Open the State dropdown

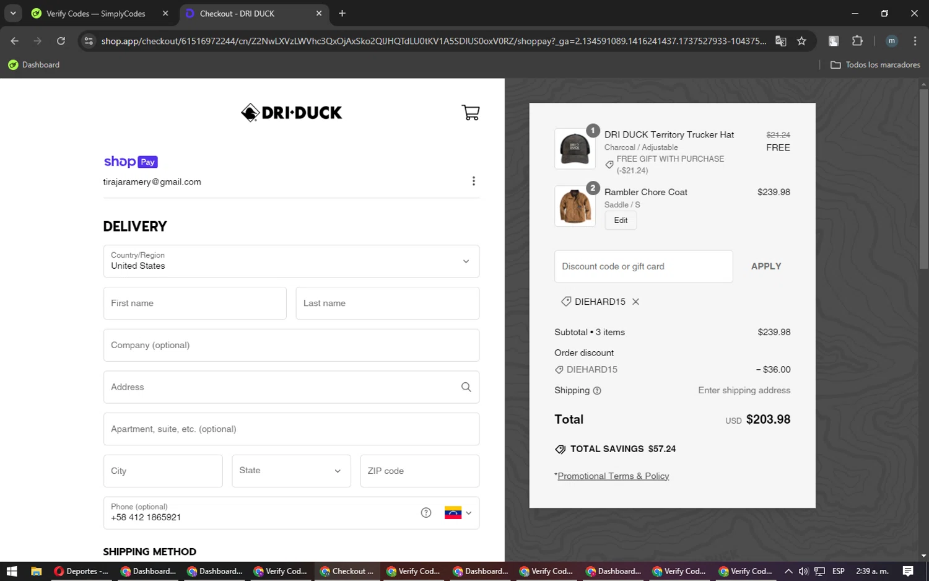pyautogui.click(x=291, y=471)
